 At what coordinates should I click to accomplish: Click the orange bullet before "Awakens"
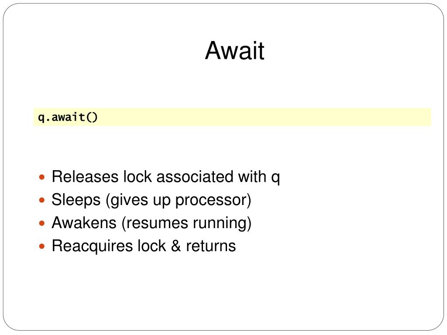pos(42,223)
